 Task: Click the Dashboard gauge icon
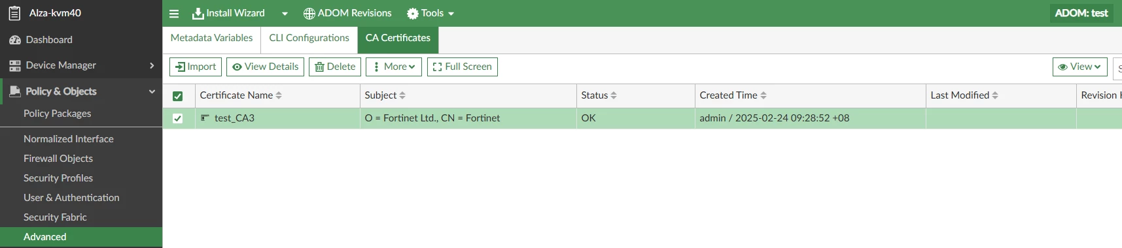point(15,40)
